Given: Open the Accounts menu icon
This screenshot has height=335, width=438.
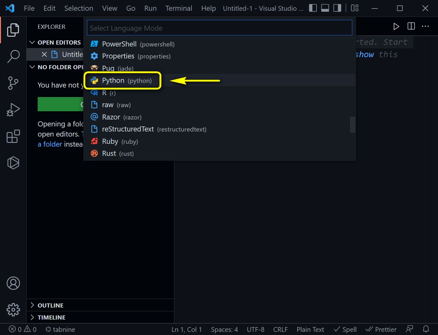Looking at the screenshot, I should point(13,283).
